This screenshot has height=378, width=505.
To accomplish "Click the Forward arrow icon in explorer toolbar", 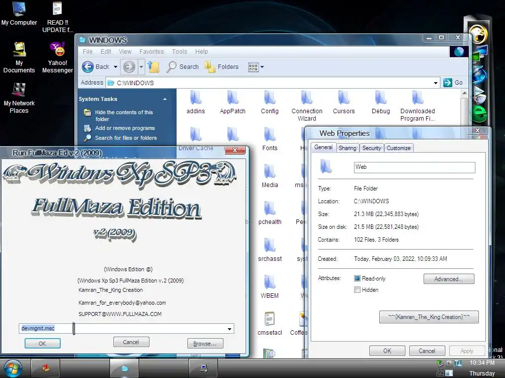I will click(129, 67).
